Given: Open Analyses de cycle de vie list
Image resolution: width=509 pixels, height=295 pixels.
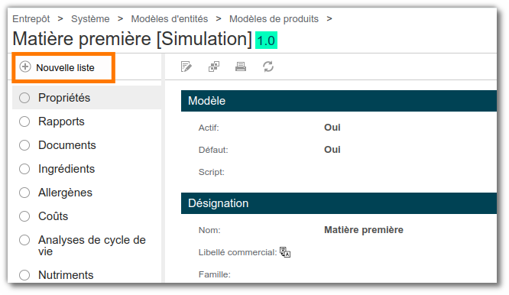Looking at the screenshot, I should [x=92, y=245].
